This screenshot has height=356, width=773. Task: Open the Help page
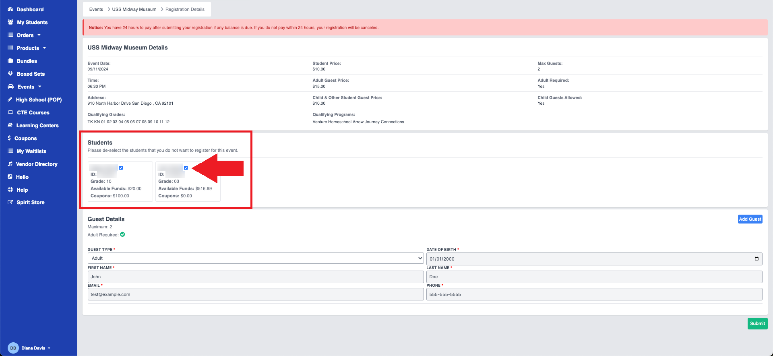(x=22, y=190)
